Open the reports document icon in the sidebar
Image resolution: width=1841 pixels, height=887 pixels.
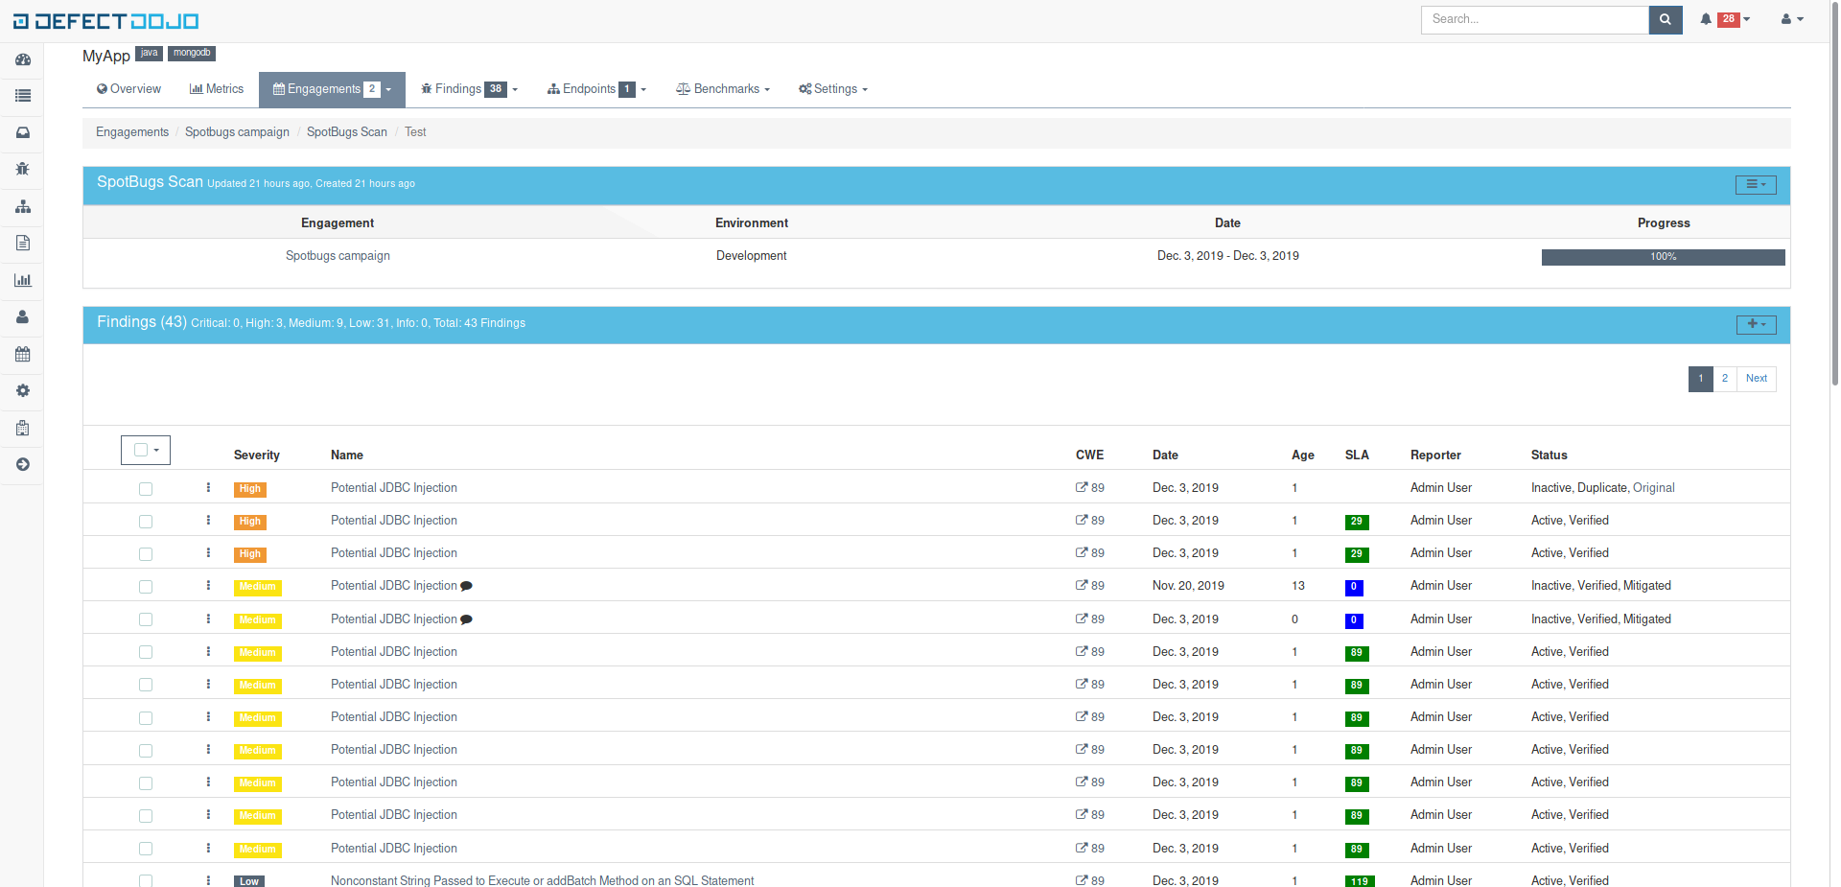click(23, 243)
